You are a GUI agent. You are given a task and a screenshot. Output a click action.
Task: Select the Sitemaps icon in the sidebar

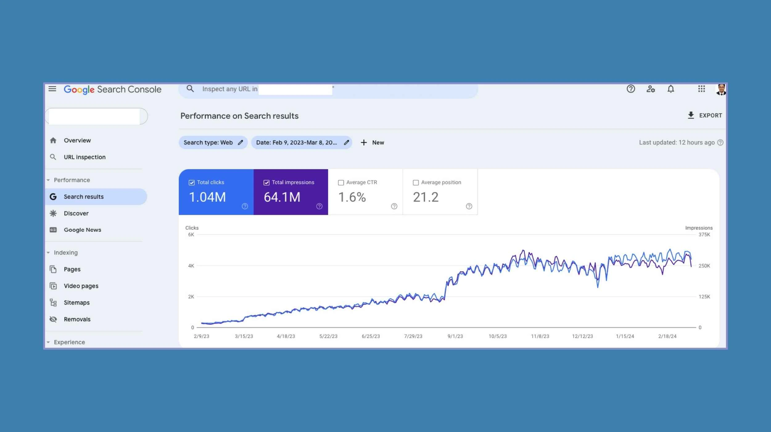tap(53, 302)
